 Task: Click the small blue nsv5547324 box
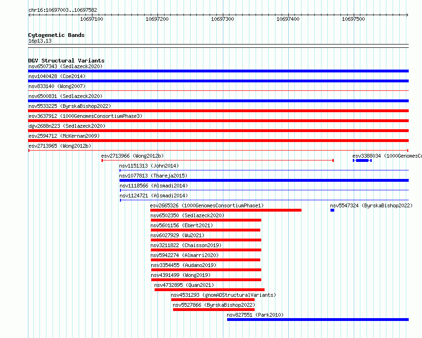click(x=332, y=210)
